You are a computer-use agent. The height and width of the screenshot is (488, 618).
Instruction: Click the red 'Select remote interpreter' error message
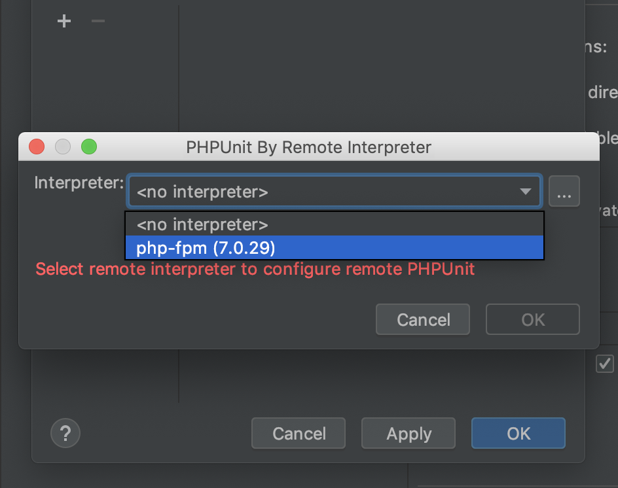(x=255, y=269)
